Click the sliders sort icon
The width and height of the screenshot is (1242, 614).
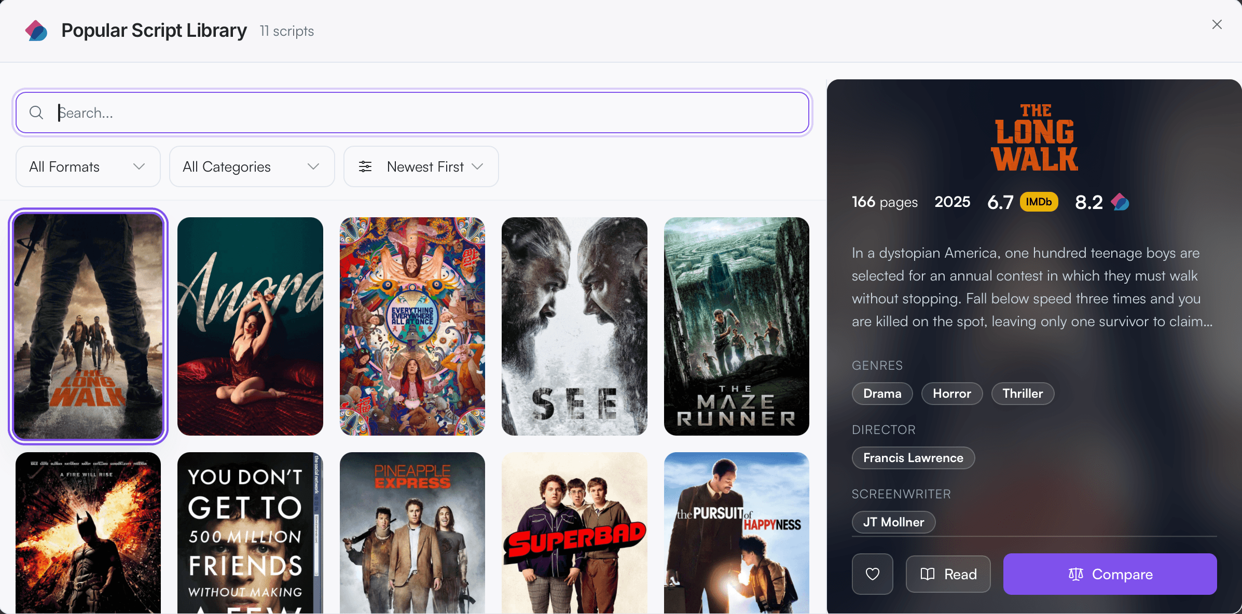[365, 166]
